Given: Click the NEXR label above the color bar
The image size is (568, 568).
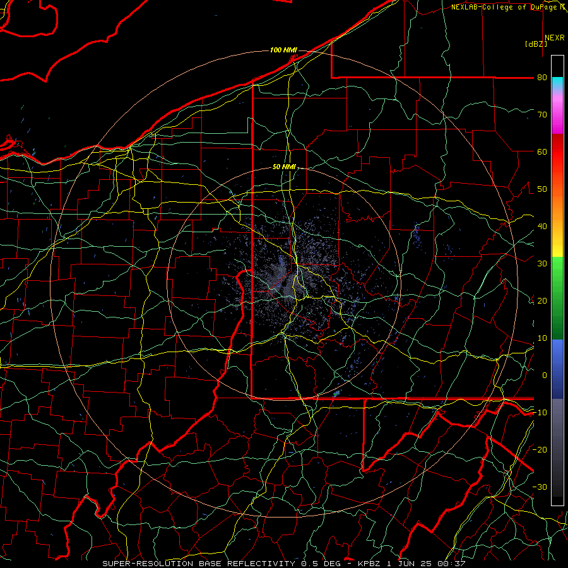Looking at the screenshot, I should [554, 38].
